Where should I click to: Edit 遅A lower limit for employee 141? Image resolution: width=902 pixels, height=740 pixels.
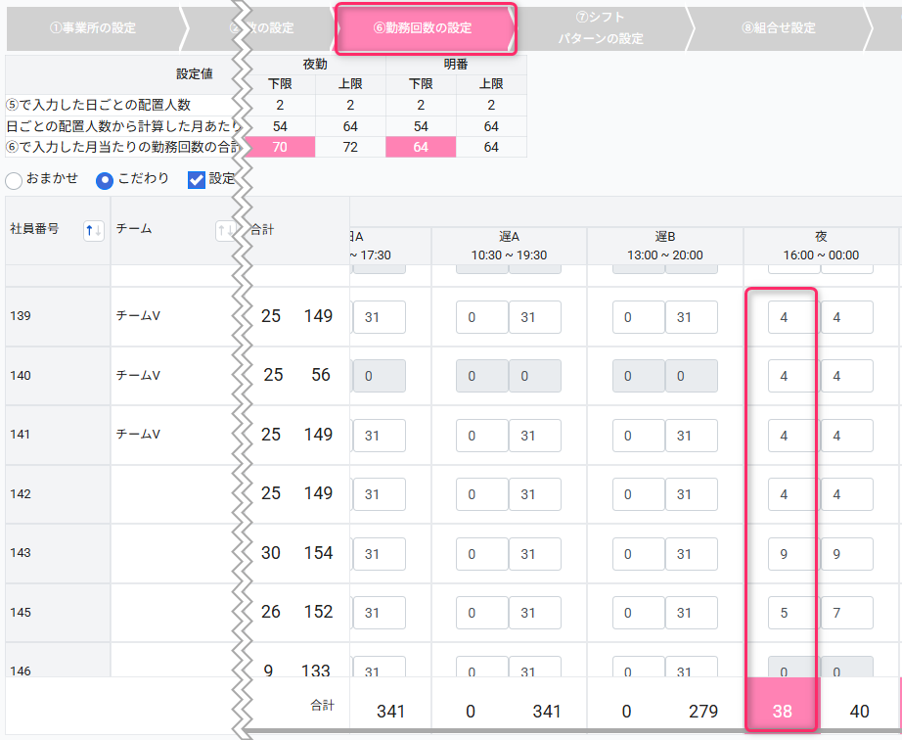[x=481, y=436]
